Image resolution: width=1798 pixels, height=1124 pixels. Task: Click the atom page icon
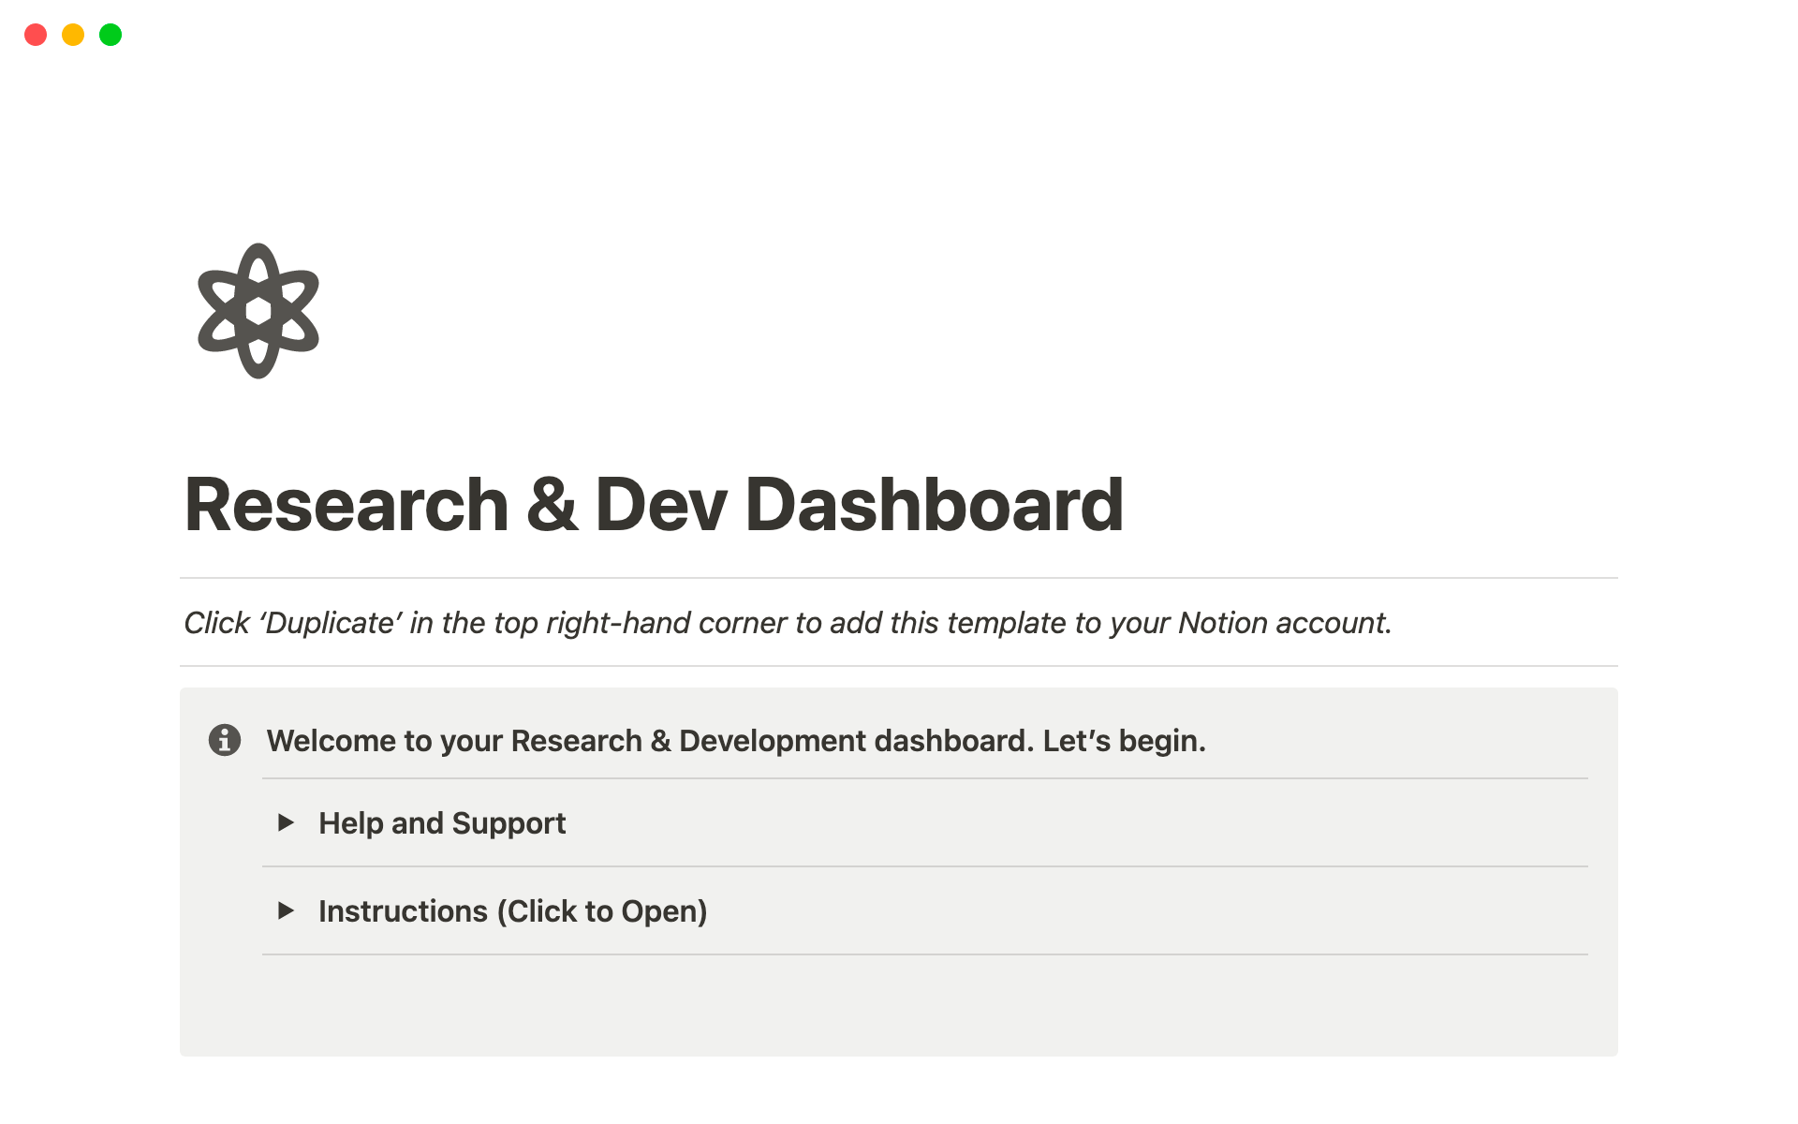258,311
